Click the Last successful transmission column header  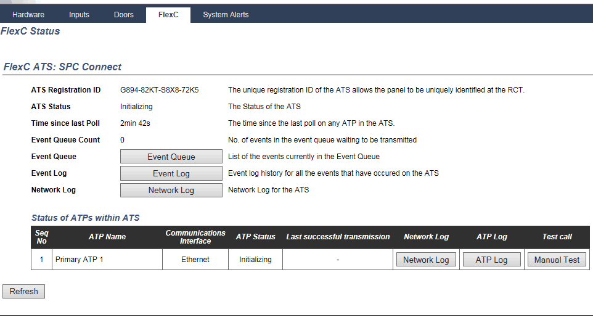pyautogui.click(x=338, y=237)
